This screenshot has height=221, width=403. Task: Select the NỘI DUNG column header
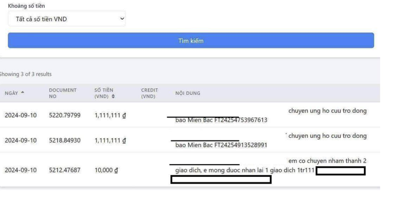click(188, 93)
